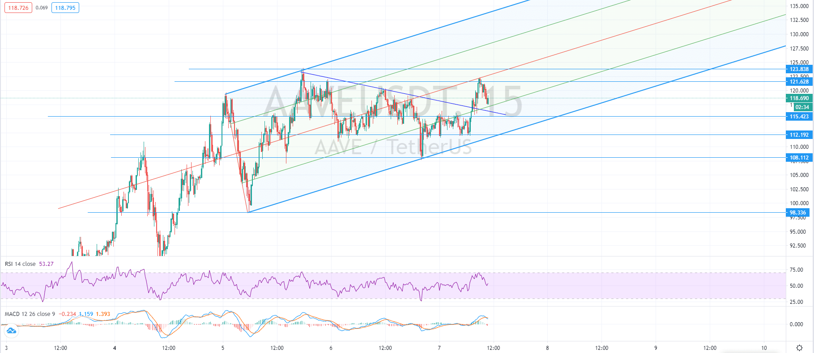This screenshot has height=353, width=814.
Task: Click the current price label 118.690
Action: 798,98
